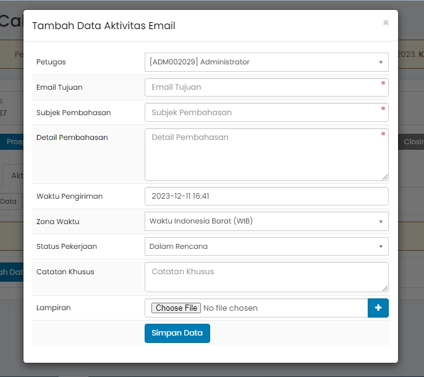Focus the Email Tujuan input field

[266, 87]
